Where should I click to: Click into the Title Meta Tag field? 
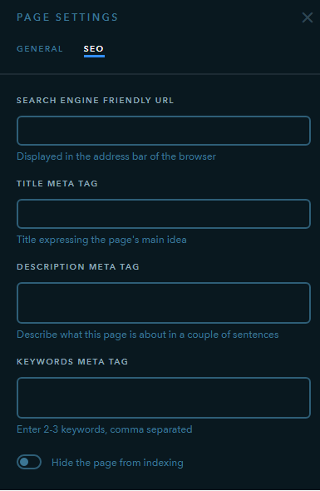(x=164, y=214)
